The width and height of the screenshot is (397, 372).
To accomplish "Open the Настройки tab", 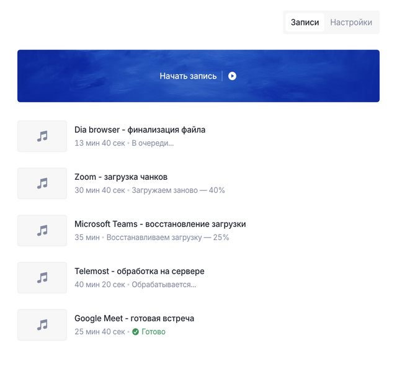I will (x=351, y=22).
